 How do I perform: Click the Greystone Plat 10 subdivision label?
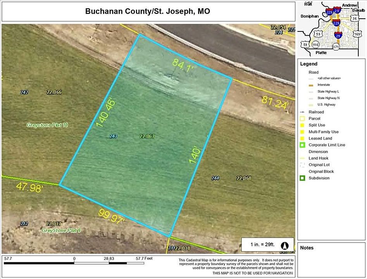(47, 125)
